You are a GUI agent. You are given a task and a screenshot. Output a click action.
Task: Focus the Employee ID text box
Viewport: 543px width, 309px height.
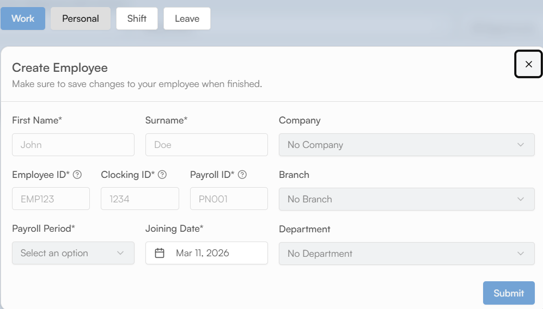[x=51, y=199]
